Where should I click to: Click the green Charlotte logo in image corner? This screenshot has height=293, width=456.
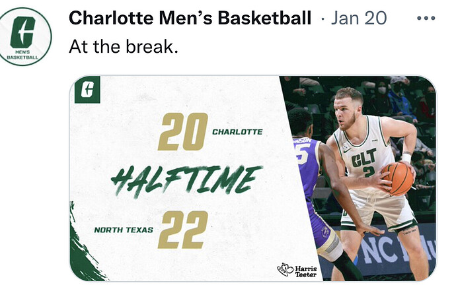(x=87, y=90)
